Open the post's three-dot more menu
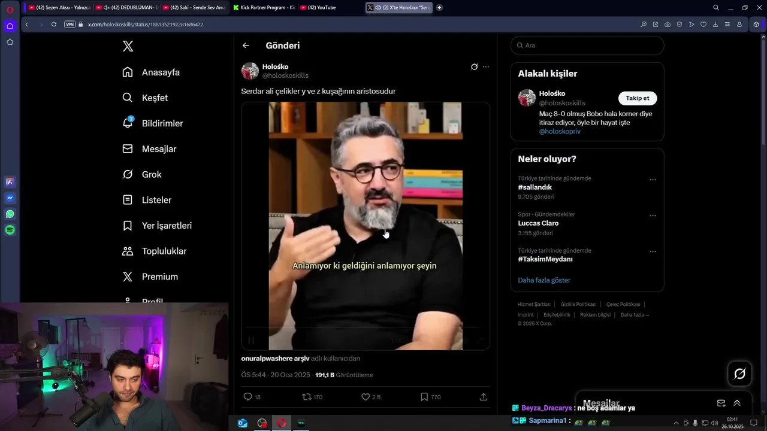Image resolution: width=767 pixels, height=431 pixels. click(485, 67)
